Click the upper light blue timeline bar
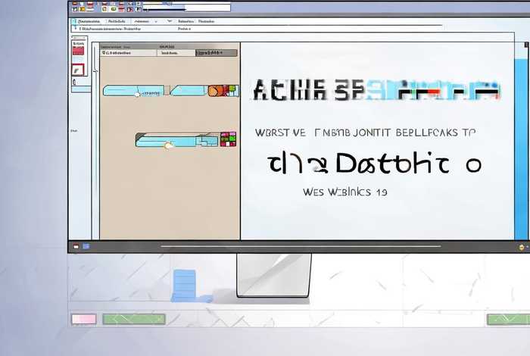 pyautogui.click(x=132, y=91)
